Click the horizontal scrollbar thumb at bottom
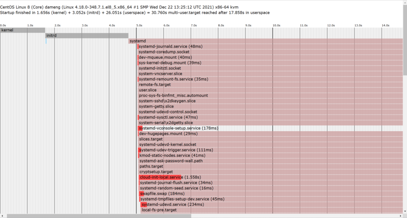The image size is (407, 218). click(x=99, y=216)
